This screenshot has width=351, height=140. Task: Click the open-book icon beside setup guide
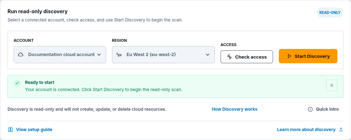coord(10,130)
